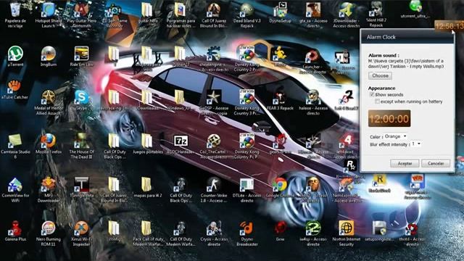The height and width of the screenshot is (261, 464).
Task: Open the Donkey Kong Country 2 icon
Action: [246, 54]
